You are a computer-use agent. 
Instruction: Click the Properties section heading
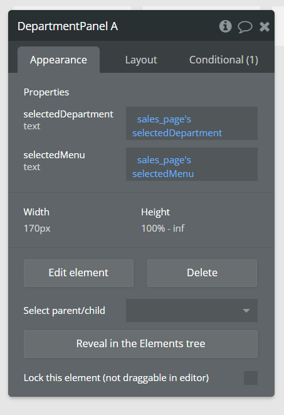pos(46,92)
